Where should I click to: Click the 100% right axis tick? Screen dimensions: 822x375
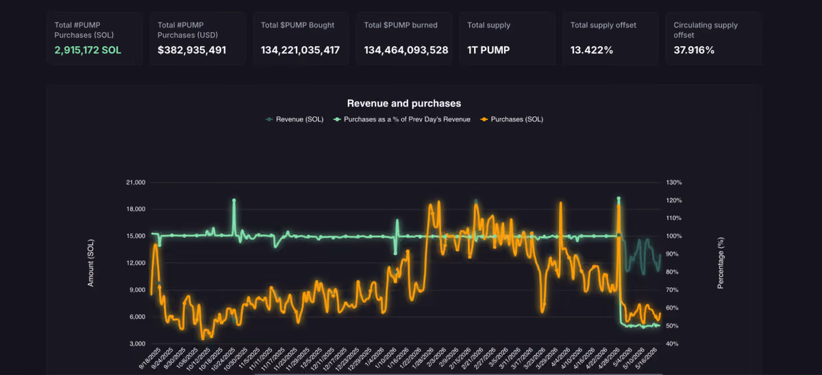point(674,236)
